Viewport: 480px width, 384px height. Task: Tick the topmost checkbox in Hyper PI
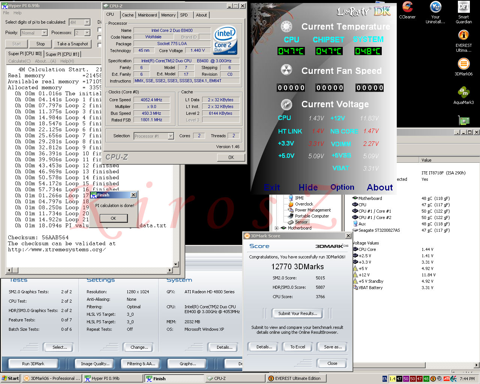coord(99,30)
